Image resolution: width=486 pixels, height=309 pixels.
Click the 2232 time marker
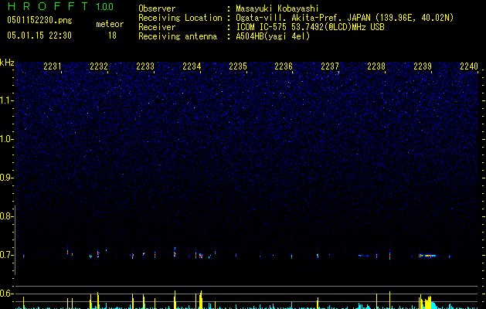(99, 66)
